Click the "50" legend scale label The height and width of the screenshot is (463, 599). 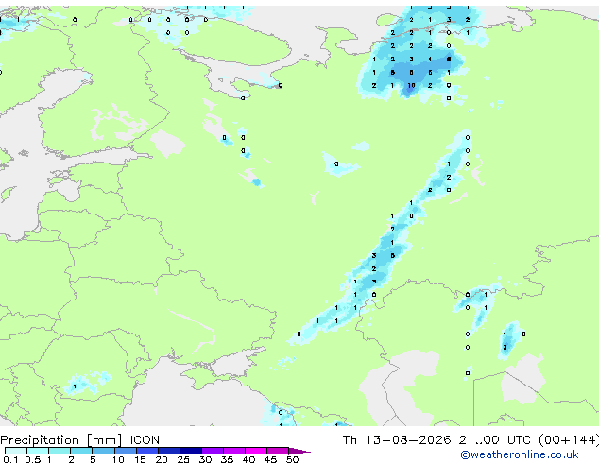(x=292, y=459)
